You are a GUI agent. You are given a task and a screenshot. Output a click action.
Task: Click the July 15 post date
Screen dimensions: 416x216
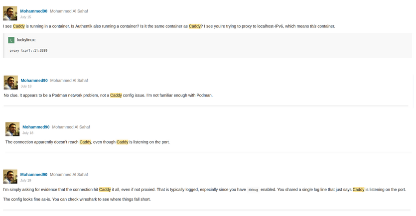tap(25, 17)
